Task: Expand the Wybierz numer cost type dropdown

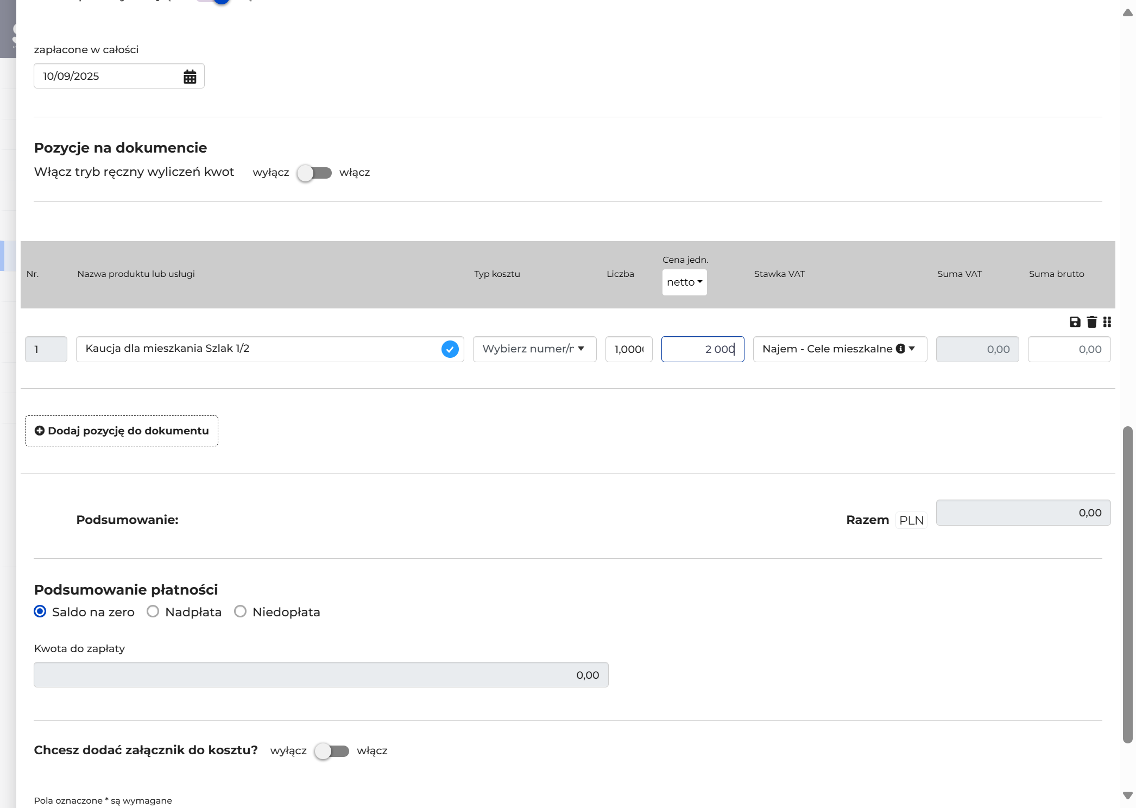Action: tap(534, 349)
